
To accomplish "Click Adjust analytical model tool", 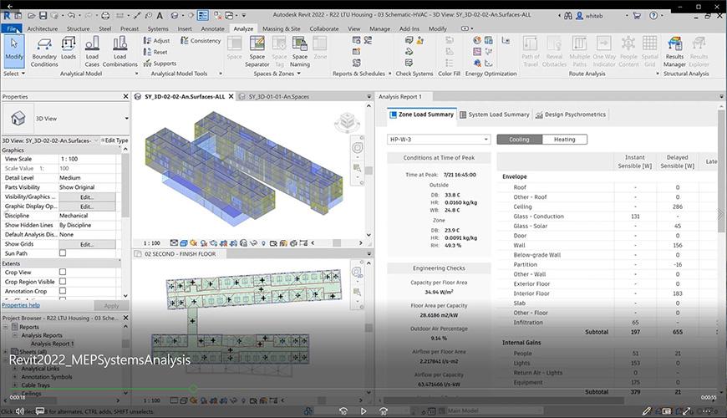I will pos(157,41).
